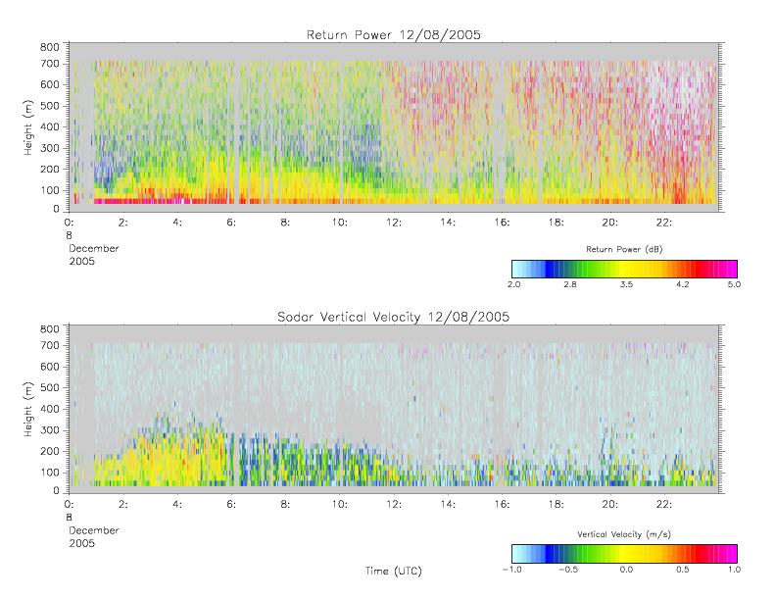
Task: Click the 2.0 tick on Return Power colorbar
Action: 514,284
